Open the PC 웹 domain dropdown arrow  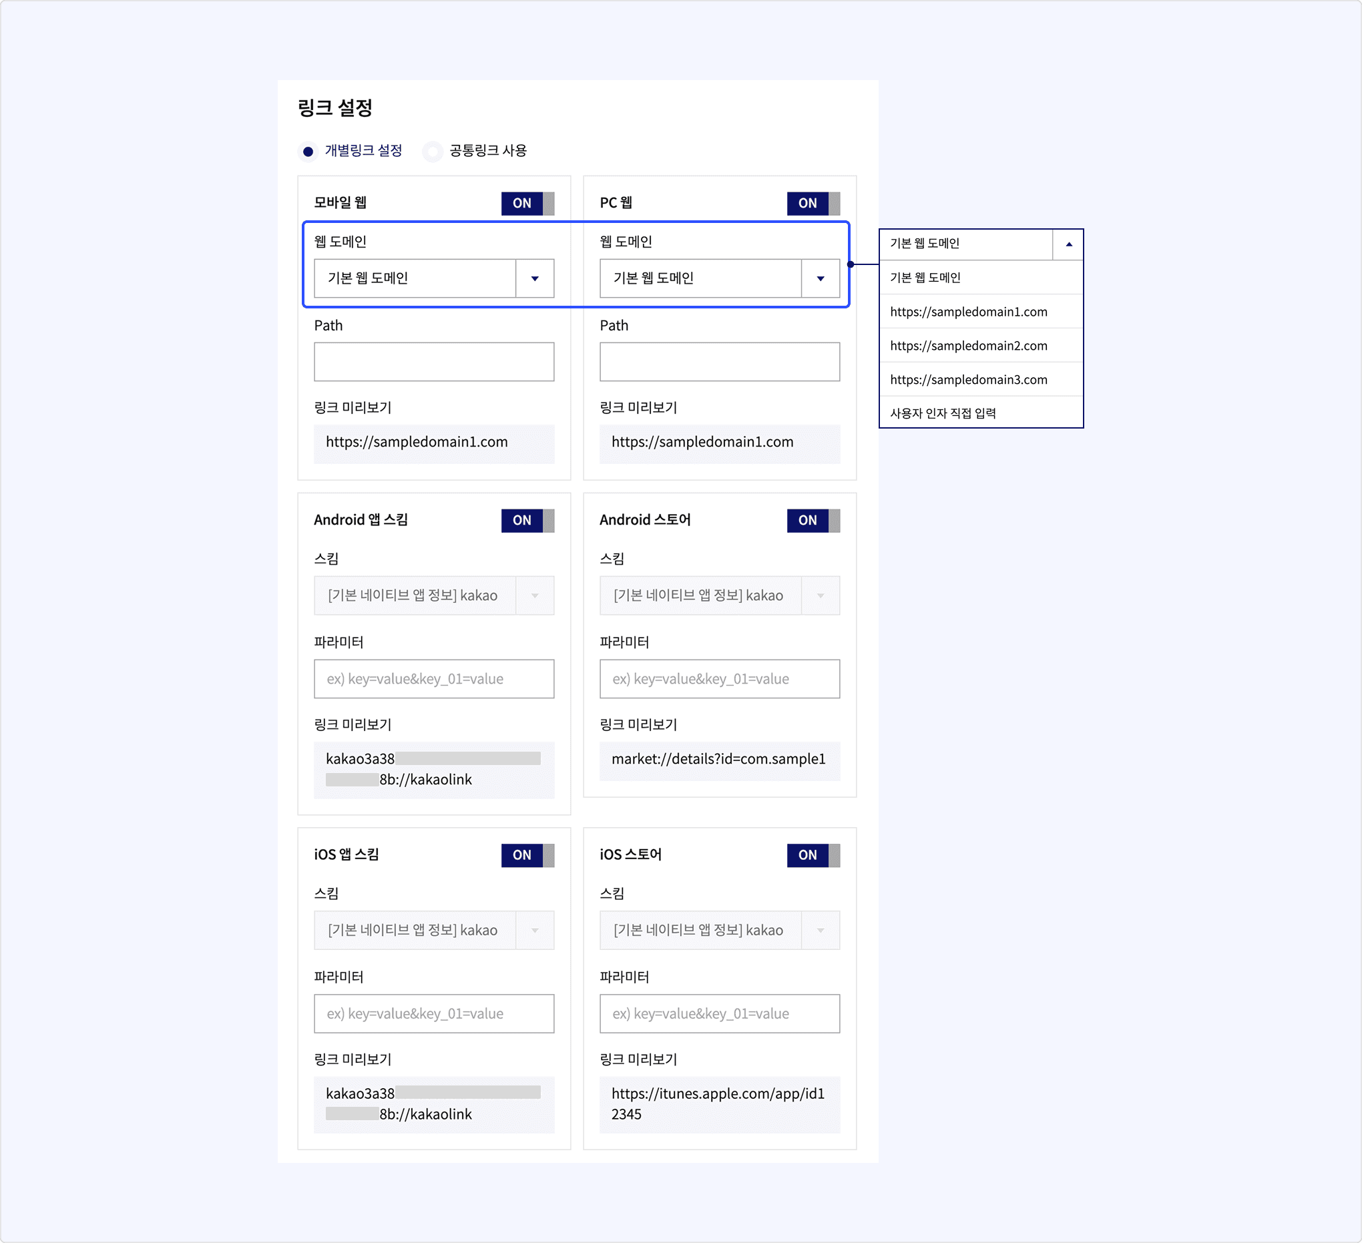click(x=820, y=278)
